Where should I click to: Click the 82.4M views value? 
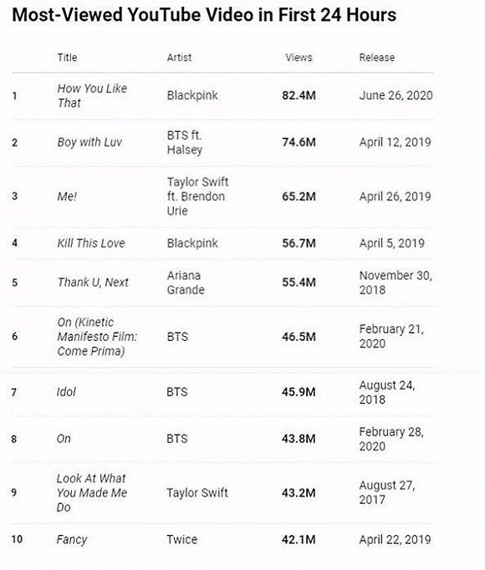(x=299, y=95)
